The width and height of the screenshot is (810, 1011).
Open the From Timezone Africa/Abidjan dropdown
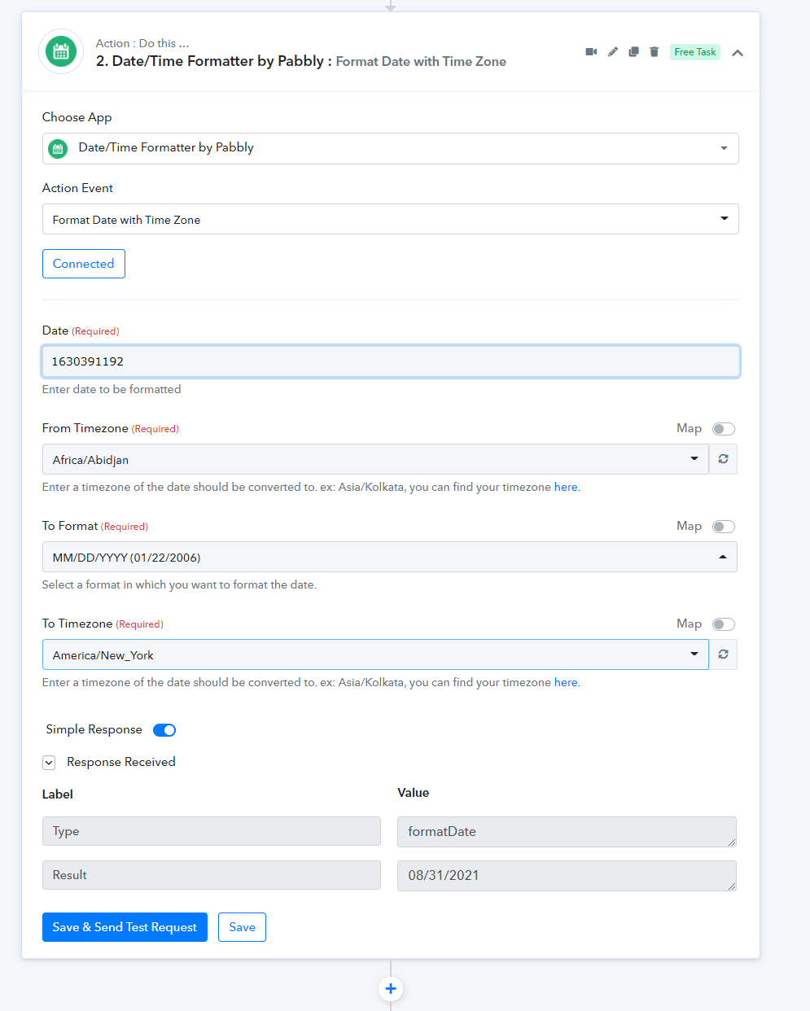(375, 459)
